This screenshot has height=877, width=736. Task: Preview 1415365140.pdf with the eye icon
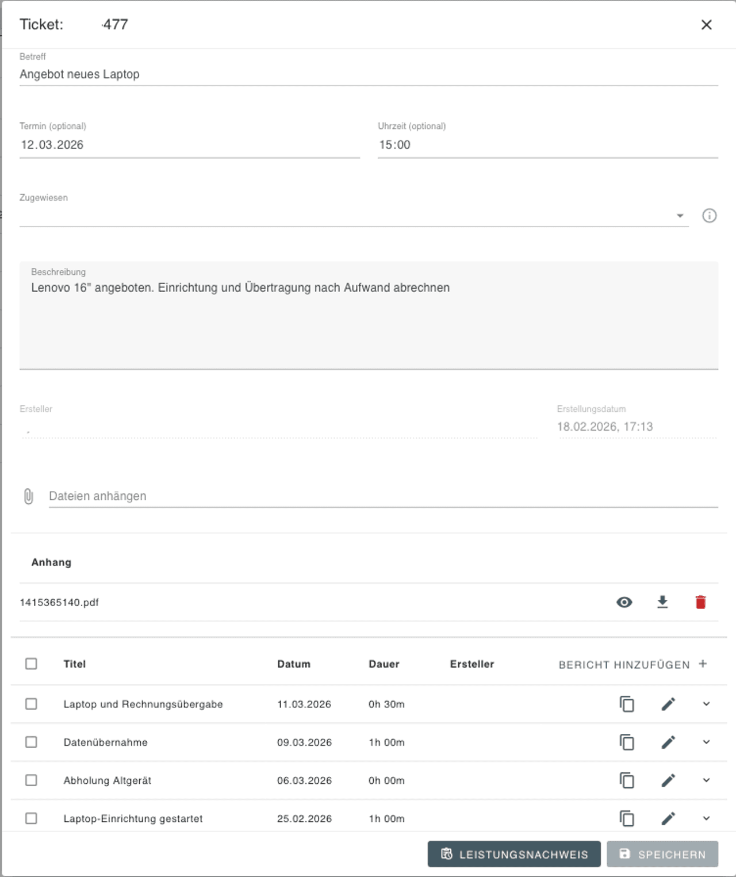[624, 602]
